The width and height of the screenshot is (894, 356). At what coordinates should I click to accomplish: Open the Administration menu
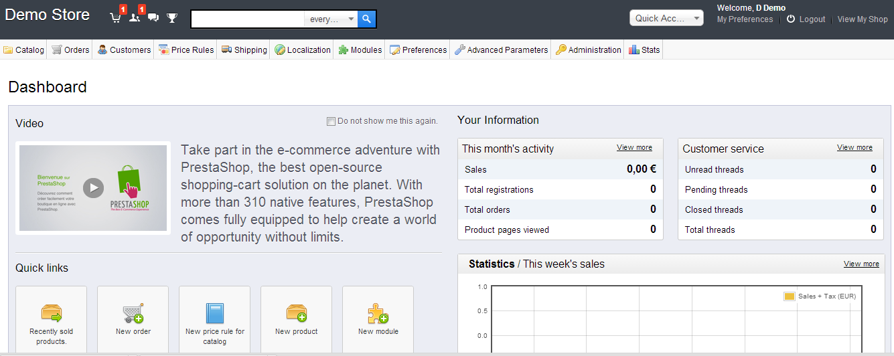coord(588,50)
